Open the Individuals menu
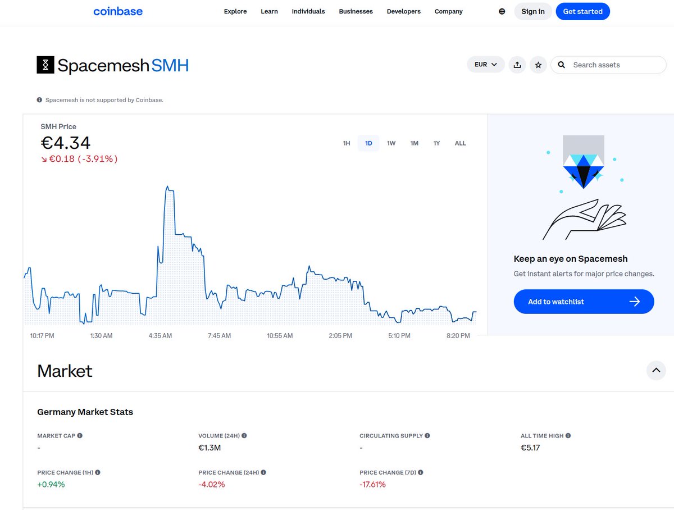This screenshot has height=510, width=674. pos(308,11)
